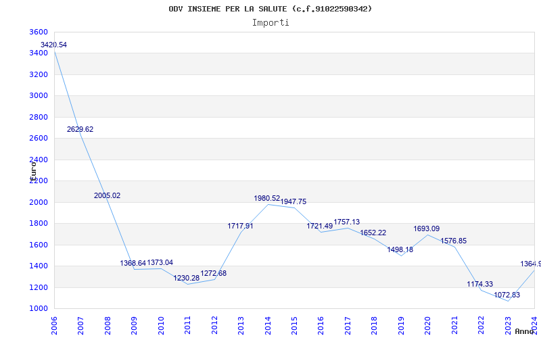Select the data label 1757.13
This screenshot has width=541, height=338.
(x=347, y=222)
